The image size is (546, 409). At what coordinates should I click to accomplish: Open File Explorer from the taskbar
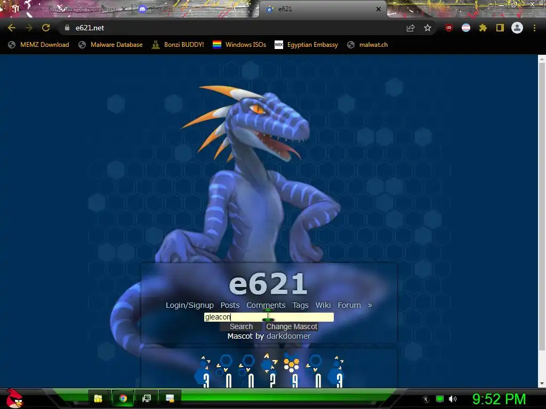(x=98, y=398)
